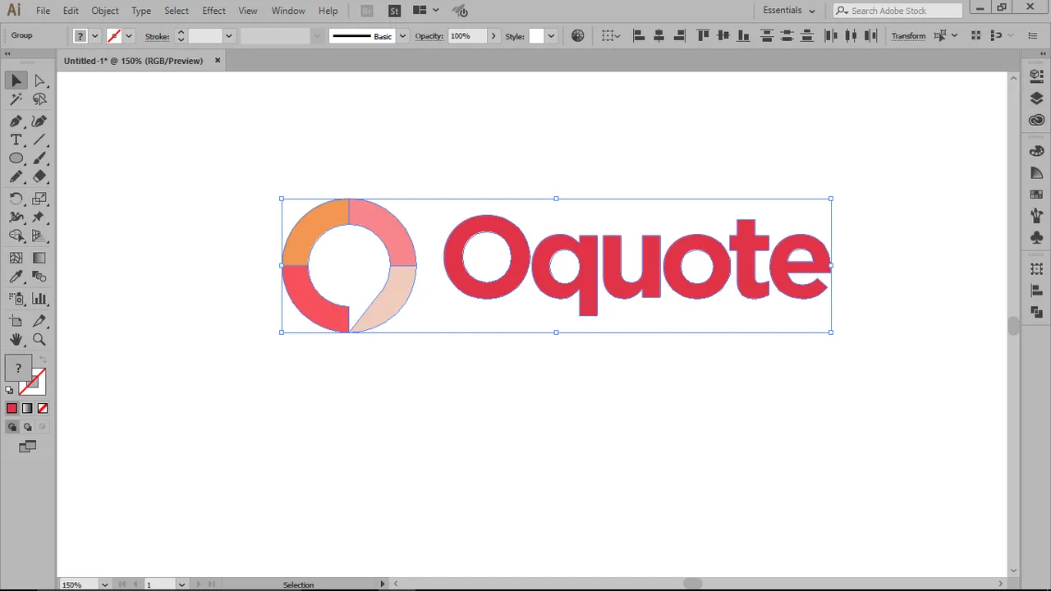This screenshot has width=1051, height=591.
Task: Select the Zoom tool
Action: click(x=39, y=340)
